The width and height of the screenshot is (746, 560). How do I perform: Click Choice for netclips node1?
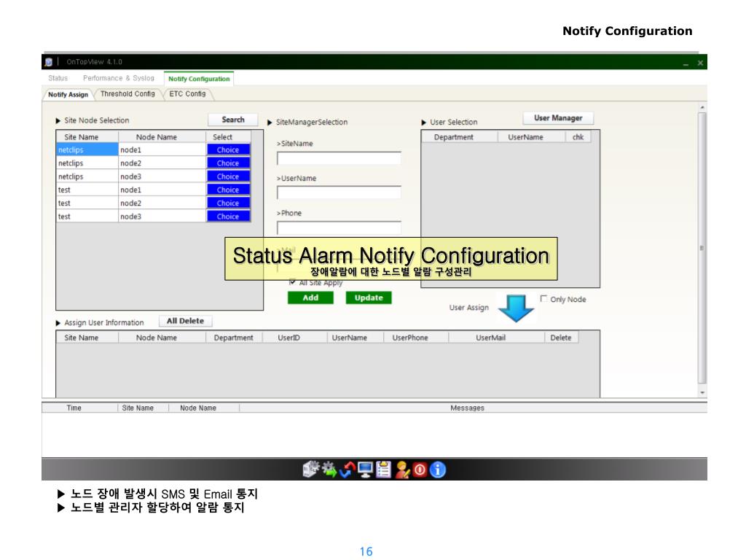tap(228, 149)
